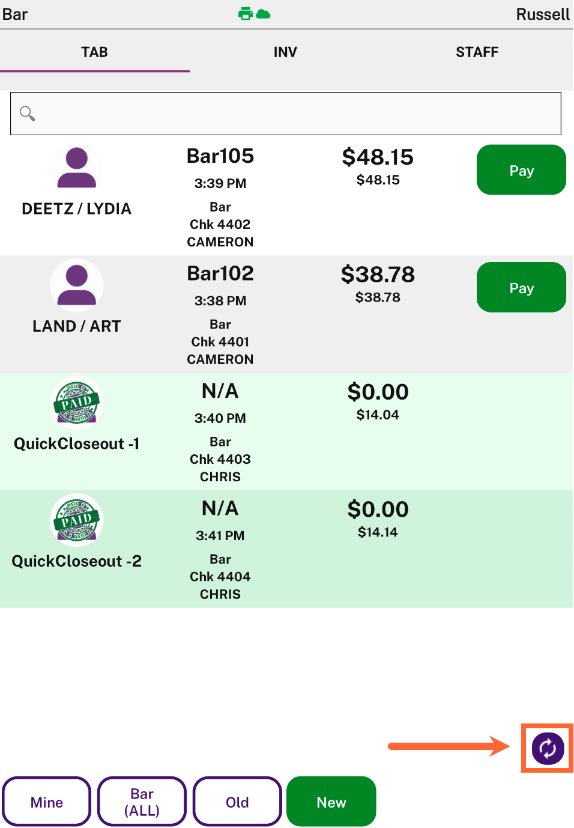Toggle the Old tabs filter
The height and width of the screenshot is (828, 574).
click(x=237, y=802)
